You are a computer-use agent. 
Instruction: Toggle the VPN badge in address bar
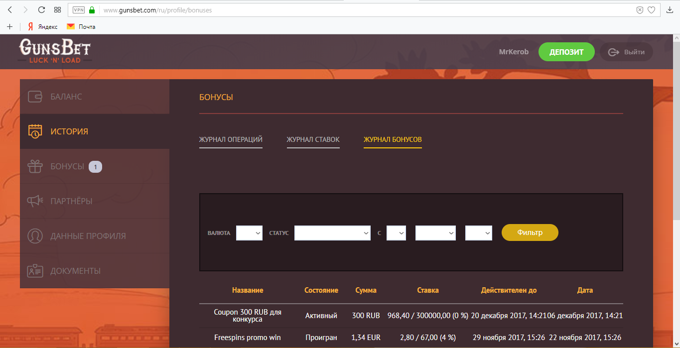click(79, 10)
